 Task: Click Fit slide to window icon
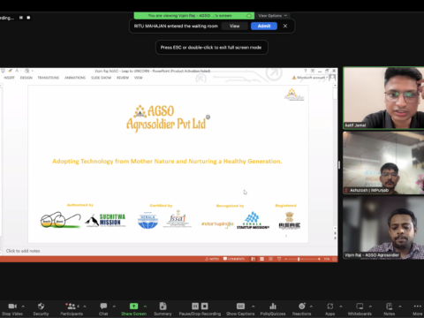coord(335,259)
